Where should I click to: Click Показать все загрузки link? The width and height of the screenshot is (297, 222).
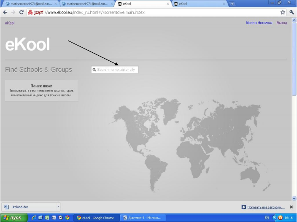coord(266,207)
